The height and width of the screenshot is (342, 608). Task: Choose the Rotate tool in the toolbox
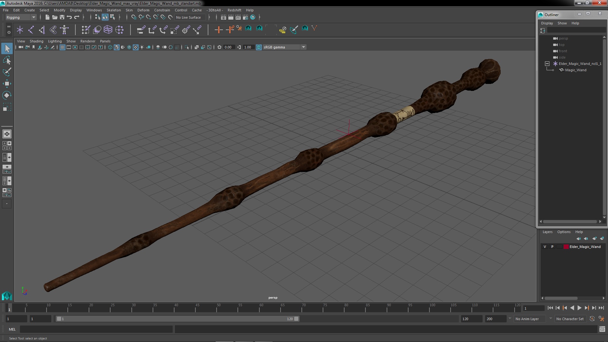7,95
